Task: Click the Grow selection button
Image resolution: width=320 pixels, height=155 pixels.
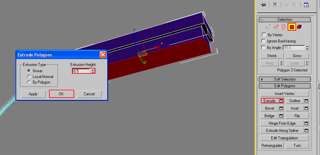Action: pos(297,56)
